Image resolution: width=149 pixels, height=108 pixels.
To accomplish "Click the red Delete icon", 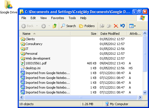I will [x=116, y=26].
